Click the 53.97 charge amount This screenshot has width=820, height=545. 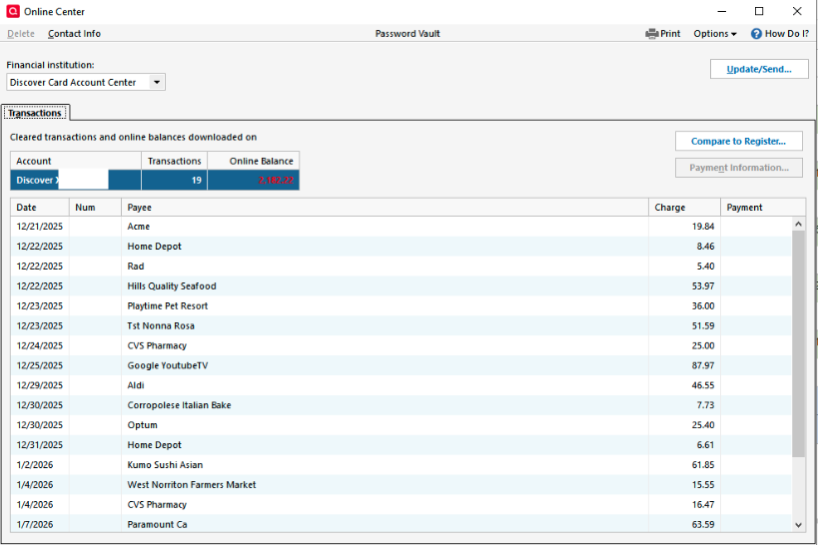coord(703,285)
